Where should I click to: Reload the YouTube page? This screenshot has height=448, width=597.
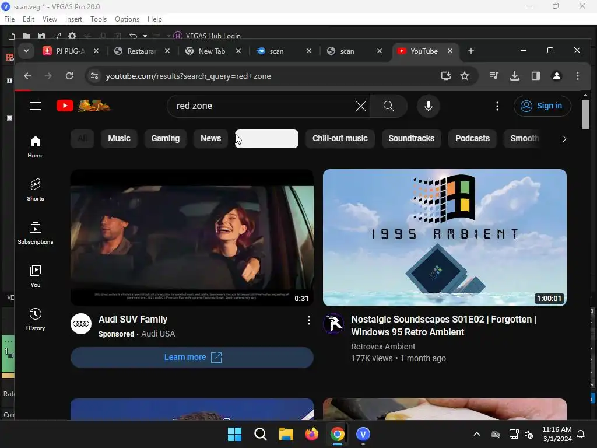69,76
